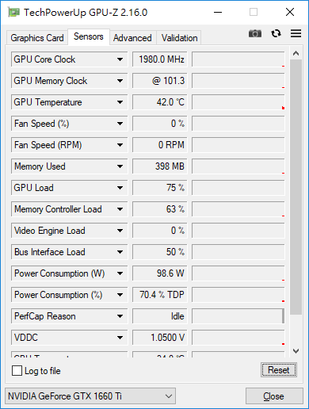Screen dimensions: 309x409
Task: Minimize the GPU-Z window
Action: coord(218,12)
